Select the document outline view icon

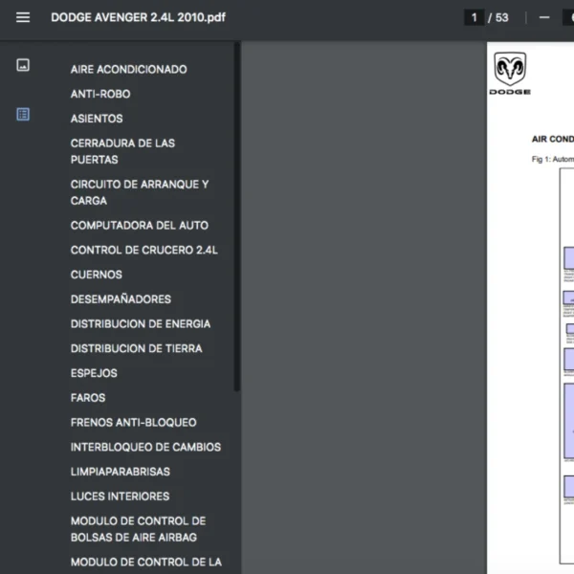pyautogui.click(x=23, y=114)
